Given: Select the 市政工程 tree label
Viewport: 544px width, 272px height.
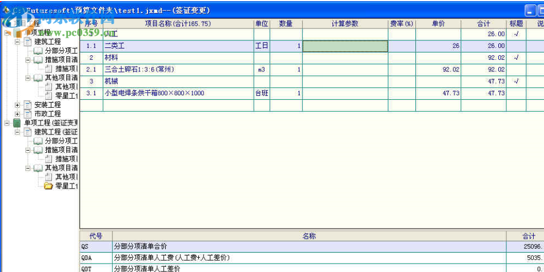Looking at the screenshot, I should (47, 114).
